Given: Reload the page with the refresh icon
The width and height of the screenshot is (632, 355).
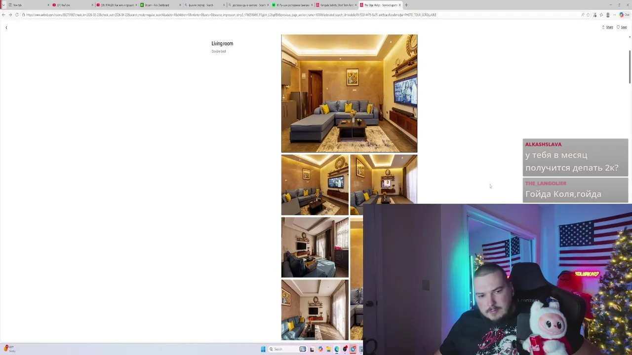Looking at the screenshot, I should point(17,15).
